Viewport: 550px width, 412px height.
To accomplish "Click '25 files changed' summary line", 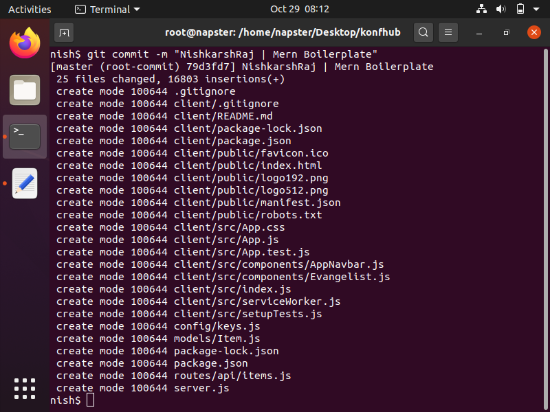I will tap(170, 79).
